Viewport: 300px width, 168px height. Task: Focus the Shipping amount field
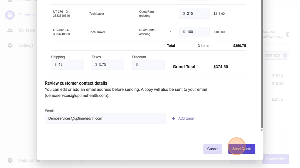tap(70, 65)
